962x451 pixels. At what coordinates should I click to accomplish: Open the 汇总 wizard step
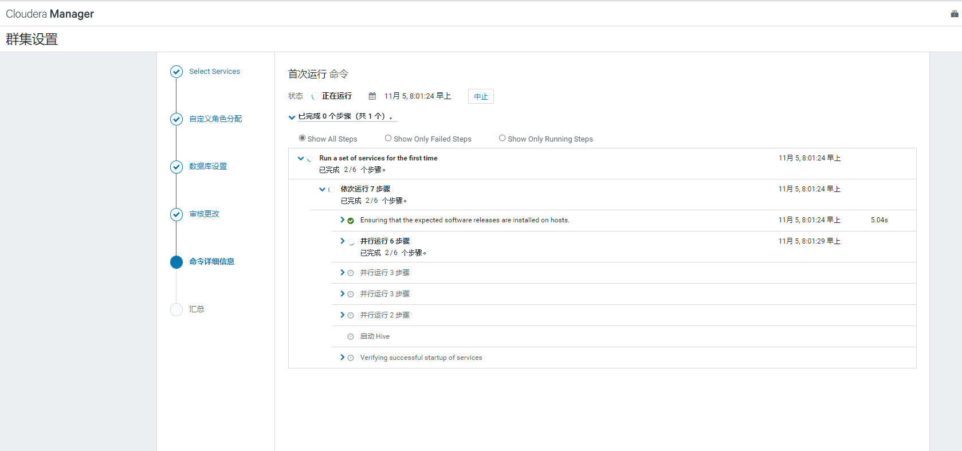(197, 309)
